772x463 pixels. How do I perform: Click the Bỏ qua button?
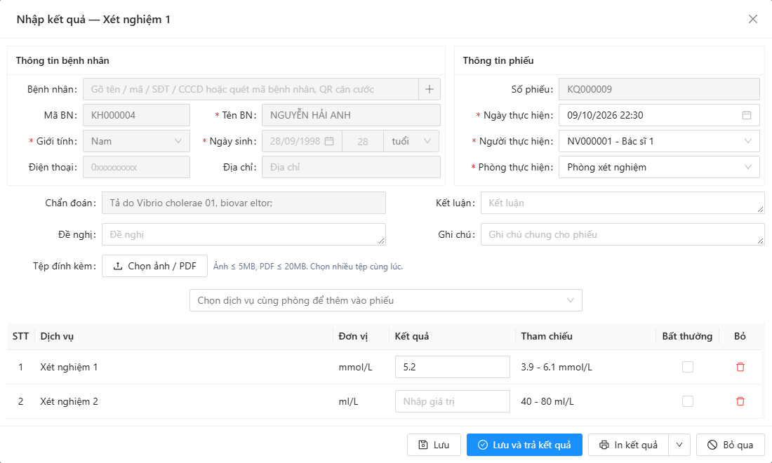(x=730, y=445)
